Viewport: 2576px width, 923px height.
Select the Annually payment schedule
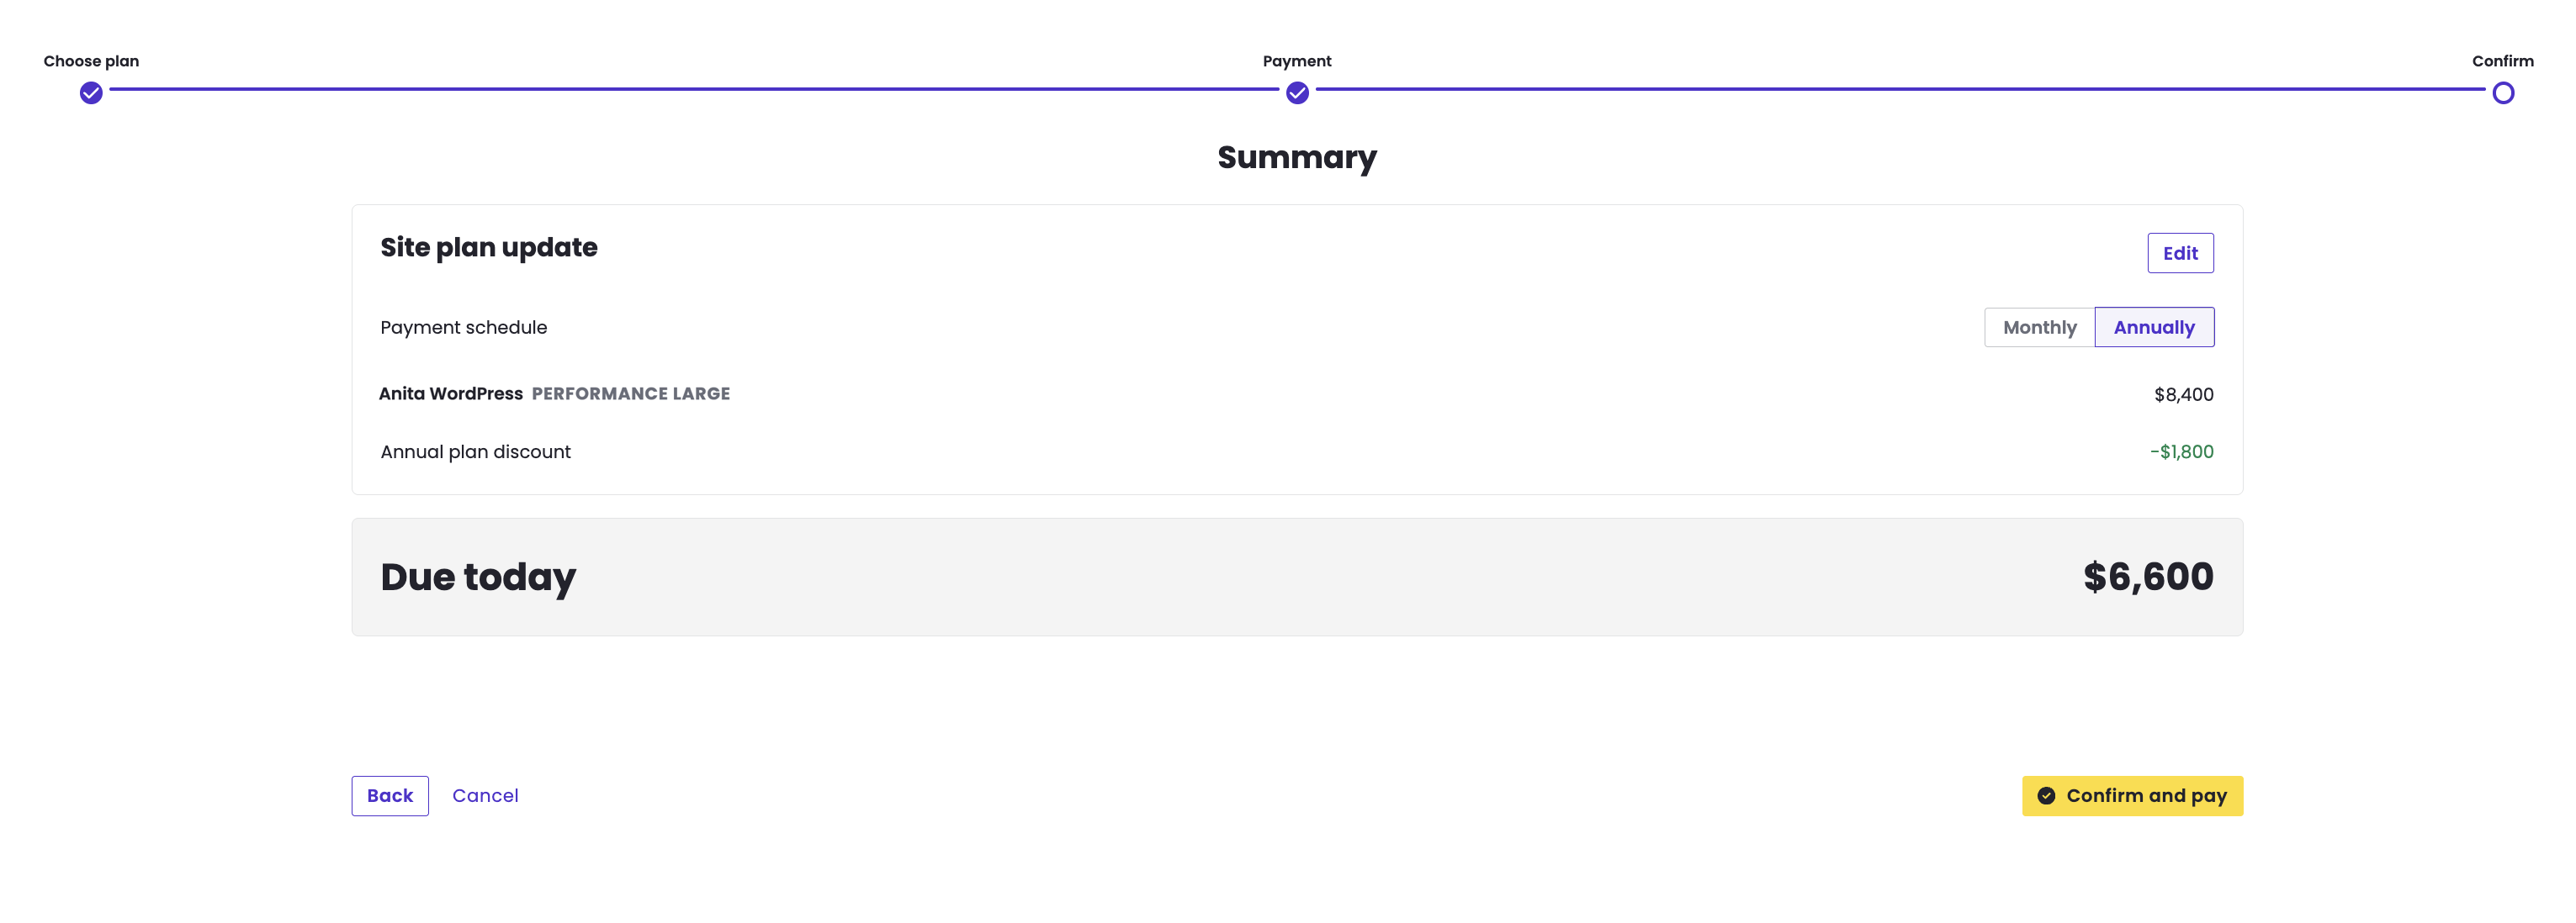pyautogui.click(x=2153, y=328)
